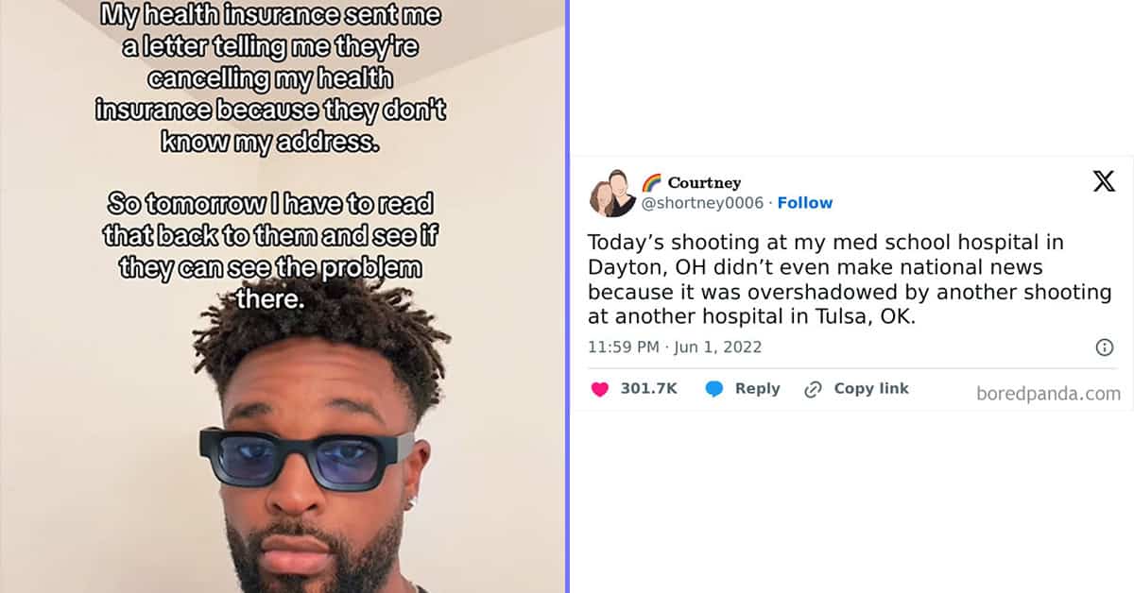1134x593 pixels.
Task: Open the tweet info circle icon
Action: [1104, 347]
